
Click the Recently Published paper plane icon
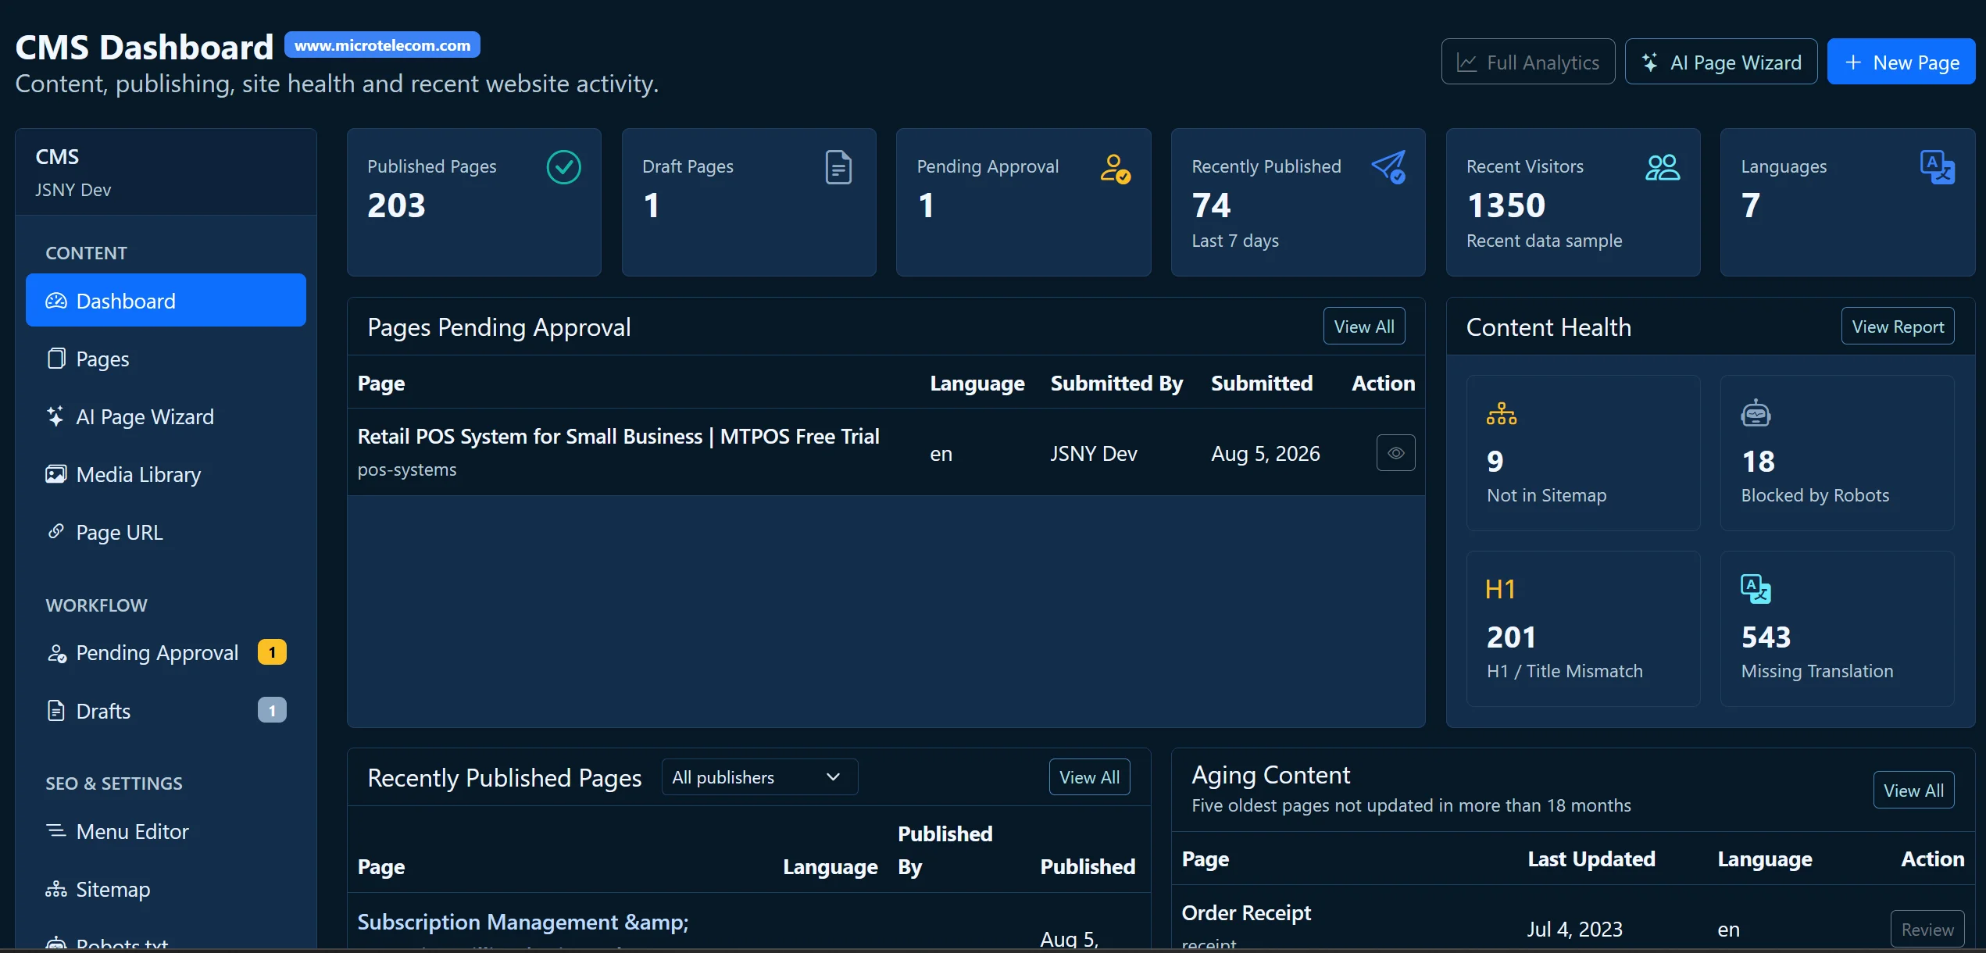(1389, 167)
